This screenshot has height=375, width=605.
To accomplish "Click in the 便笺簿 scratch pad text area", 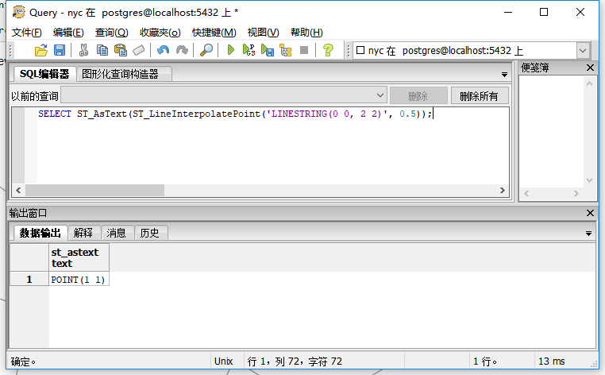I will pos(552,132).
